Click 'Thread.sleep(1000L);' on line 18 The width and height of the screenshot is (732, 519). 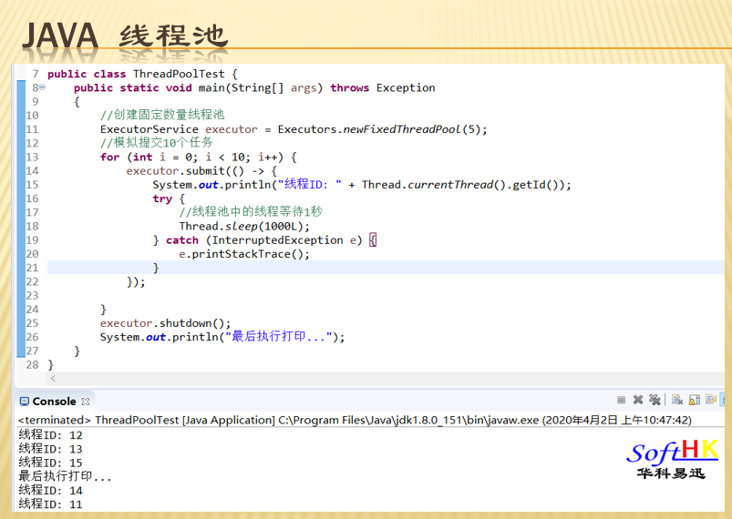244,226
